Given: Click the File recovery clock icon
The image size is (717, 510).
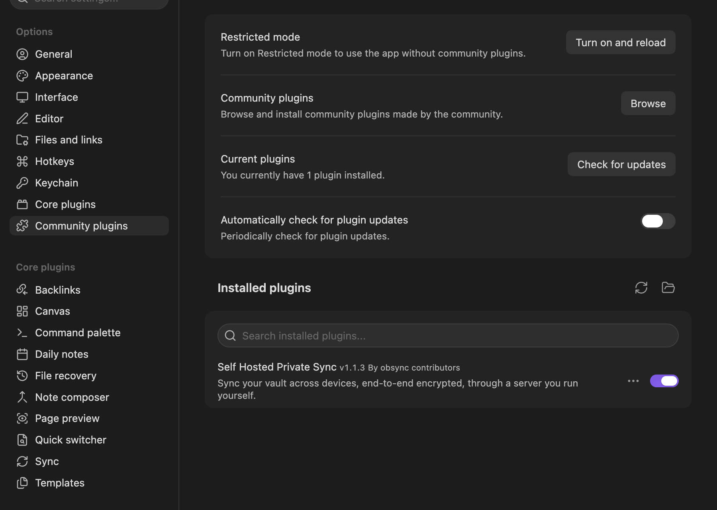Looking at the screenshot, I should pyautogui.click(x=22, y=376).
